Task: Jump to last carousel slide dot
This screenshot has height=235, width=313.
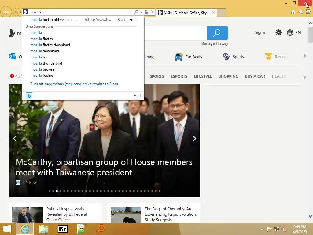Action: click(160, 191)
